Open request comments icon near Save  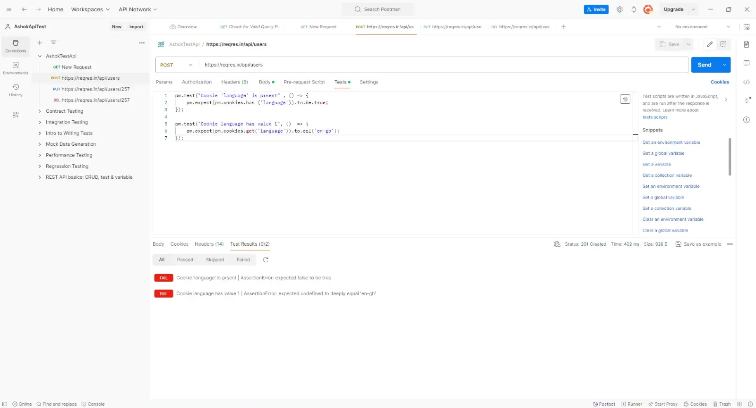(723, 44)
